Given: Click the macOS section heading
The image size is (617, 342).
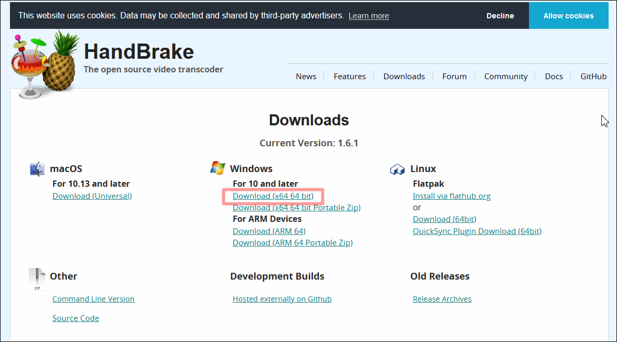Looking at the screenshot, I should coord(66,169).
